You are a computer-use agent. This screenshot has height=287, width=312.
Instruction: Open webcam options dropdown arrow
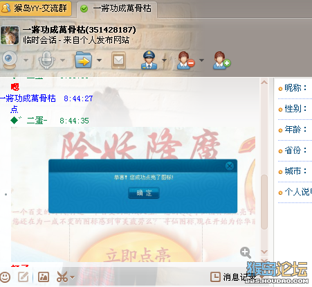(x=26, y=60)
